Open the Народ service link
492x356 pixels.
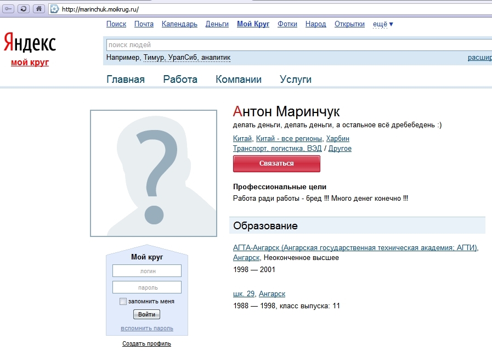[315, 24]
